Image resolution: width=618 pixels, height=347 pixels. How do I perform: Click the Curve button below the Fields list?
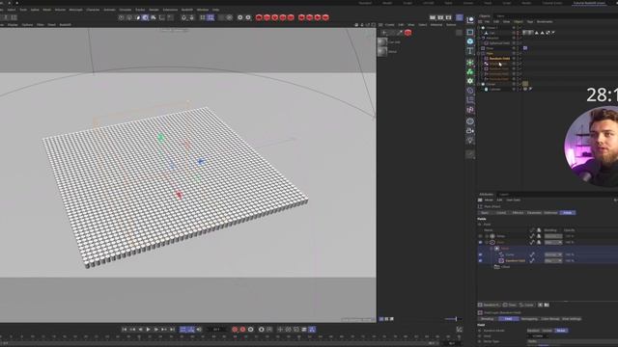[x=527, y=305]
